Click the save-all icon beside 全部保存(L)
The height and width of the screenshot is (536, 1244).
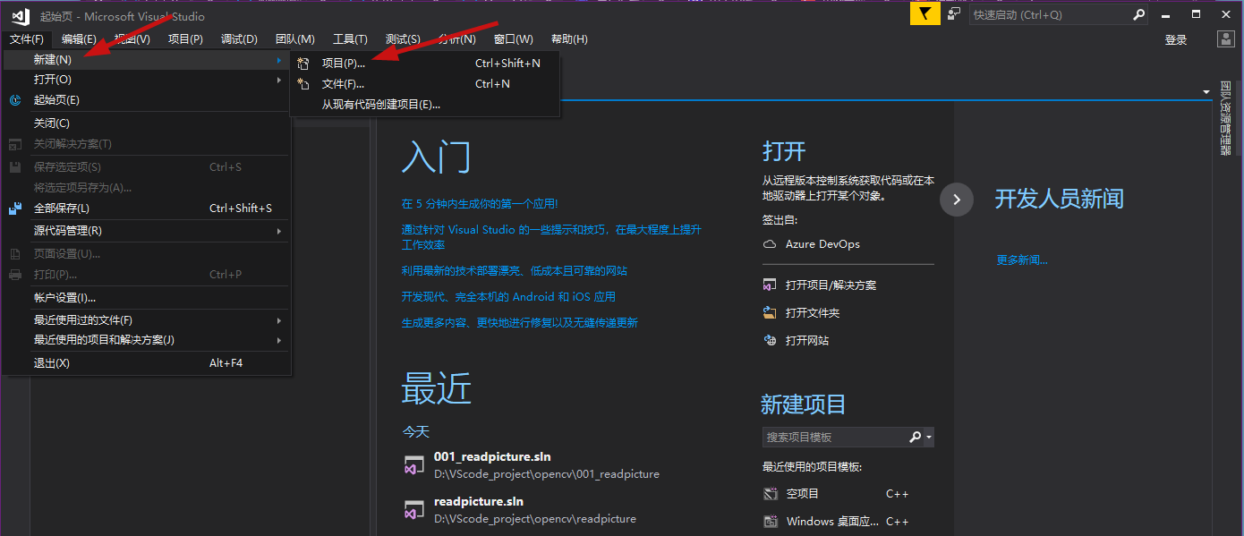(x=15, y=208)
